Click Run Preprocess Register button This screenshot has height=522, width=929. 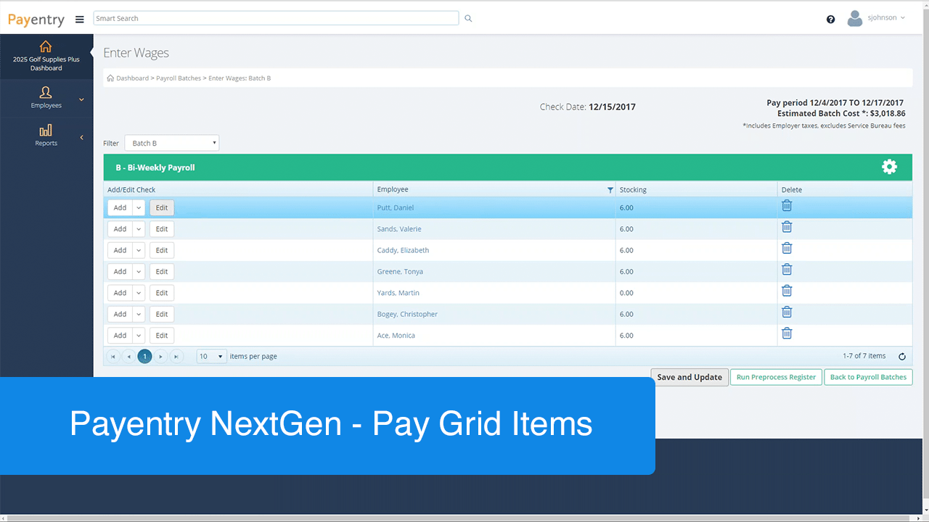click(776, 377)
